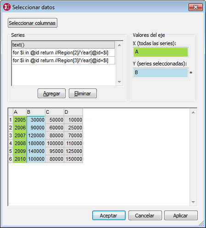Image resolution: width=206 pixels, height=228 pixels.
Task: Click the cell with value 90000
Action: point(36,128)
